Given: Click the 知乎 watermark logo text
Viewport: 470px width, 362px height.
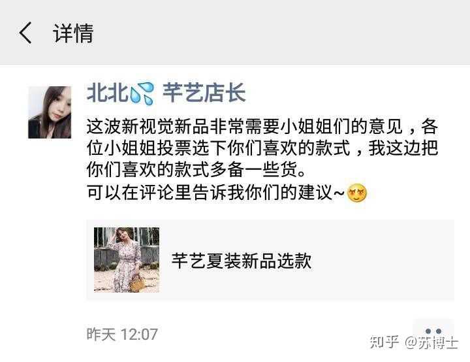Looking at the screenshot, I should pyautogui.click(x=384, y=342).
